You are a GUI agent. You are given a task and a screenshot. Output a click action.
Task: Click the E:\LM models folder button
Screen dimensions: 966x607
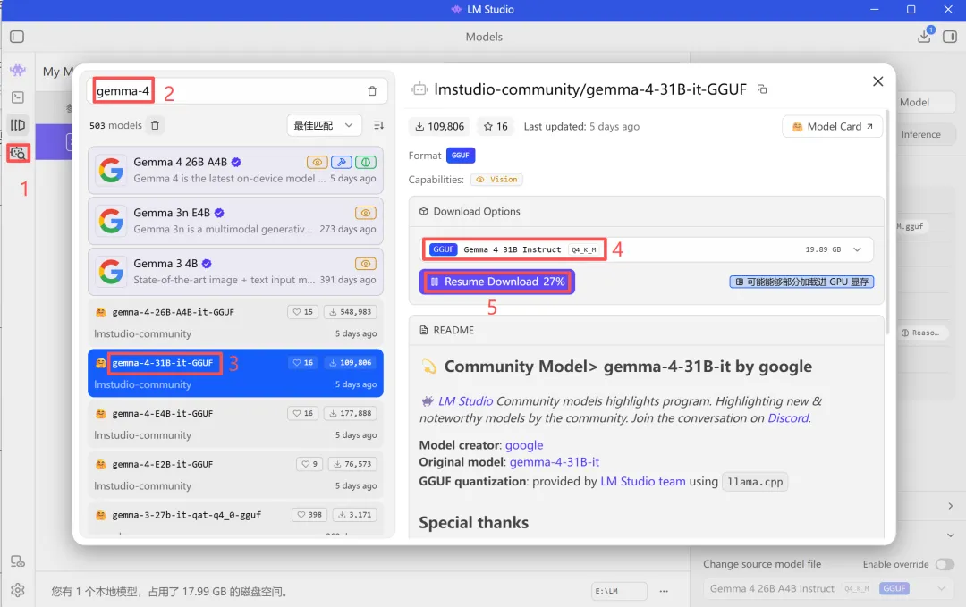[x=619, y=591]
